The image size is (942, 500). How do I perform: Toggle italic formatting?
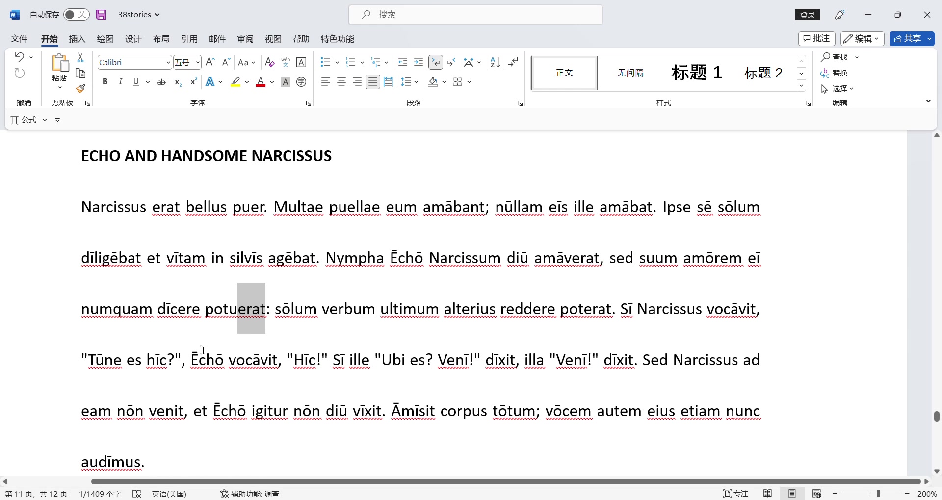tap(120, 82)
